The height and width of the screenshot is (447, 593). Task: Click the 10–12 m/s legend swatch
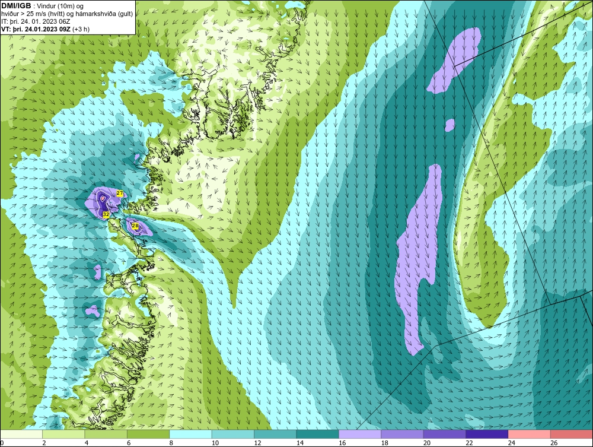coord(233,434)
